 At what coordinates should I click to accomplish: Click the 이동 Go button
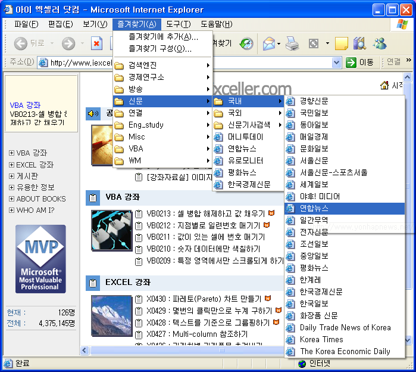pos(359,63)
